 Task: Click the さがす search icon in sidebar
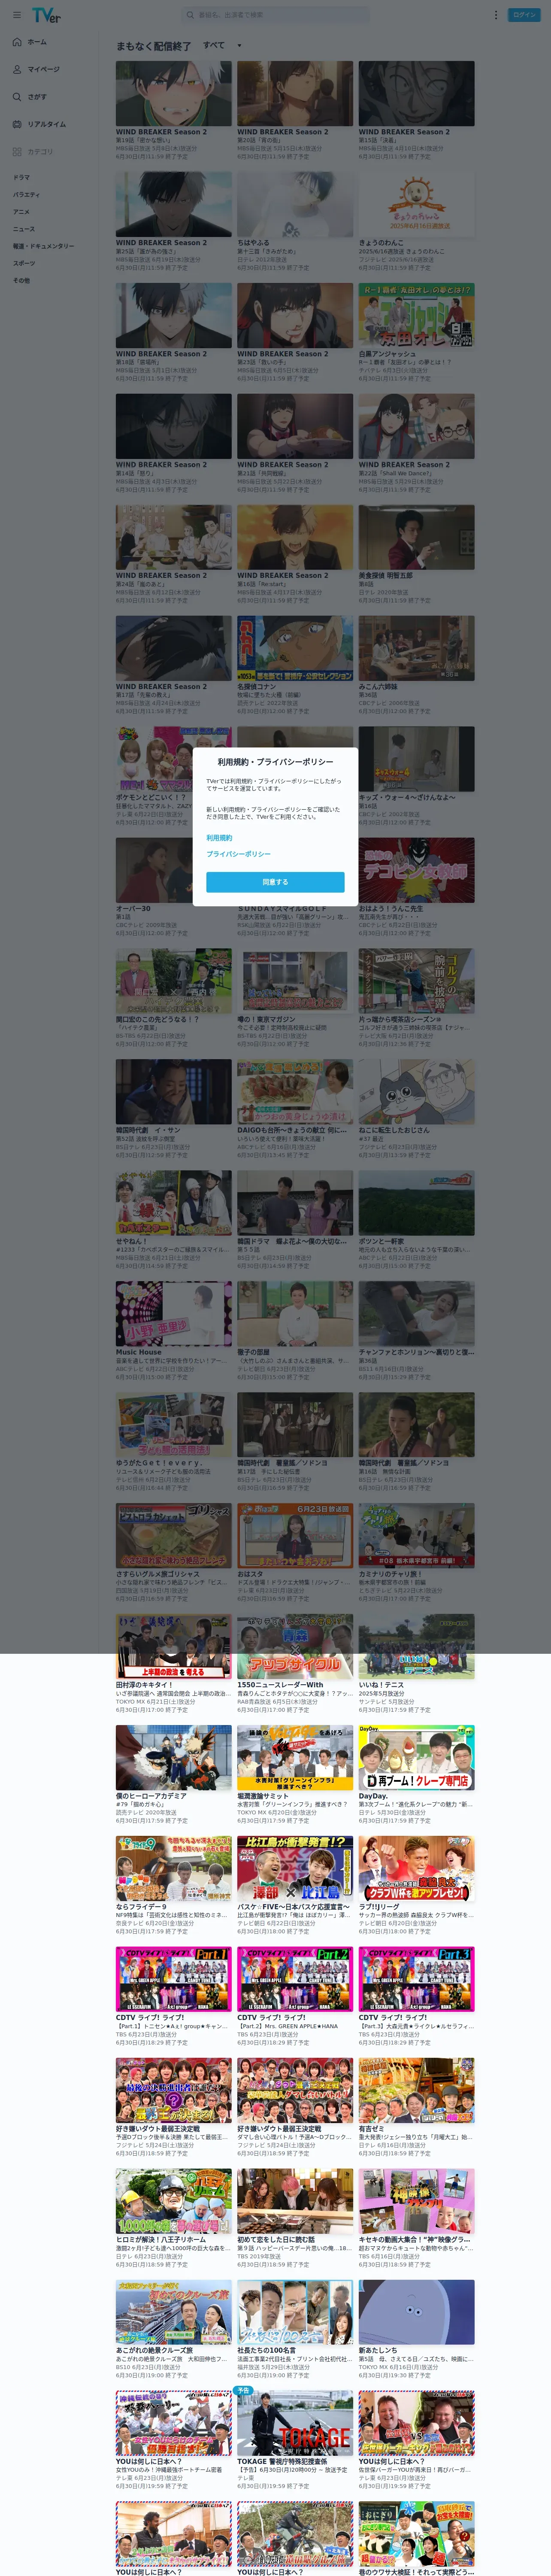[x=17, y=97]
